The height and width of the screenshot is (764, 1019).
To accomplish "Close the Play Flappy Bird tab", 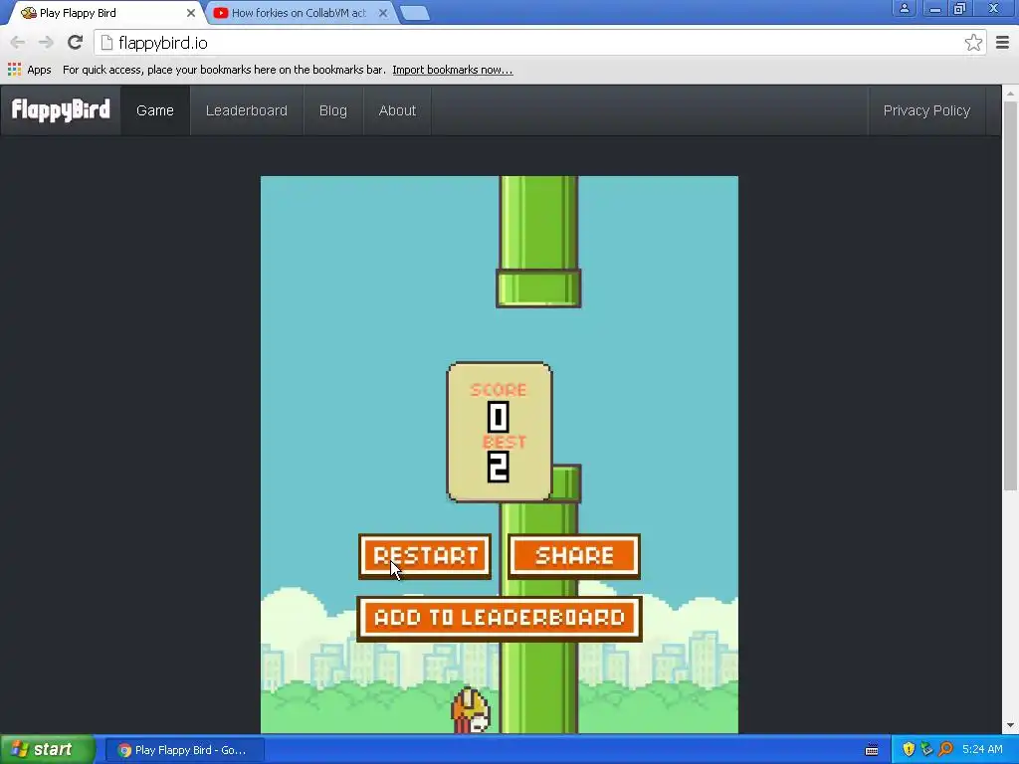I will tap(190, 13).
